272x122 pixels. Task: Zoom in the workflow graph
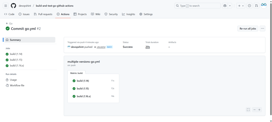(259, 110)
